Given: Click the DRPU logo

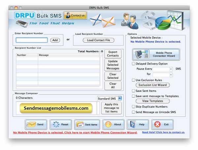Looking at the screenshot, I should pos(25,16).
